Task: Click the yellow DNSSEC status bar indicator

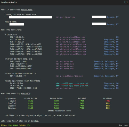Action: [22, 125]
